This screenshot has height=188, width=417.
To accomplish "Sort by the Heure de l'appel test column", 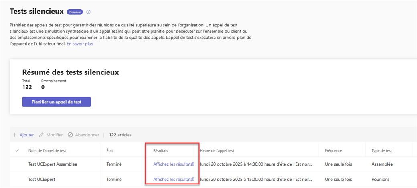I will click(217, 151).
